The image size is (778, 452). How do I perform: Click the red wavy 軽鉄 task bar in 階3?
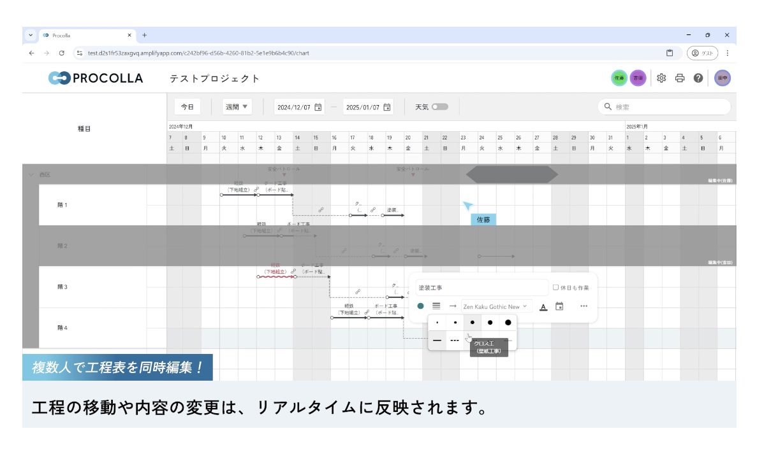click(275, 276)
